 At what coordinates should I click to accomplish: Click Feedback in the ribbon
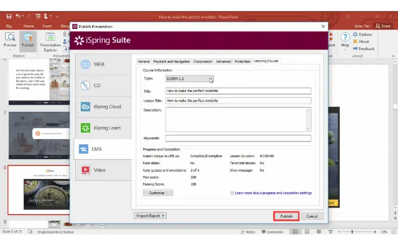tap(364, 48)
